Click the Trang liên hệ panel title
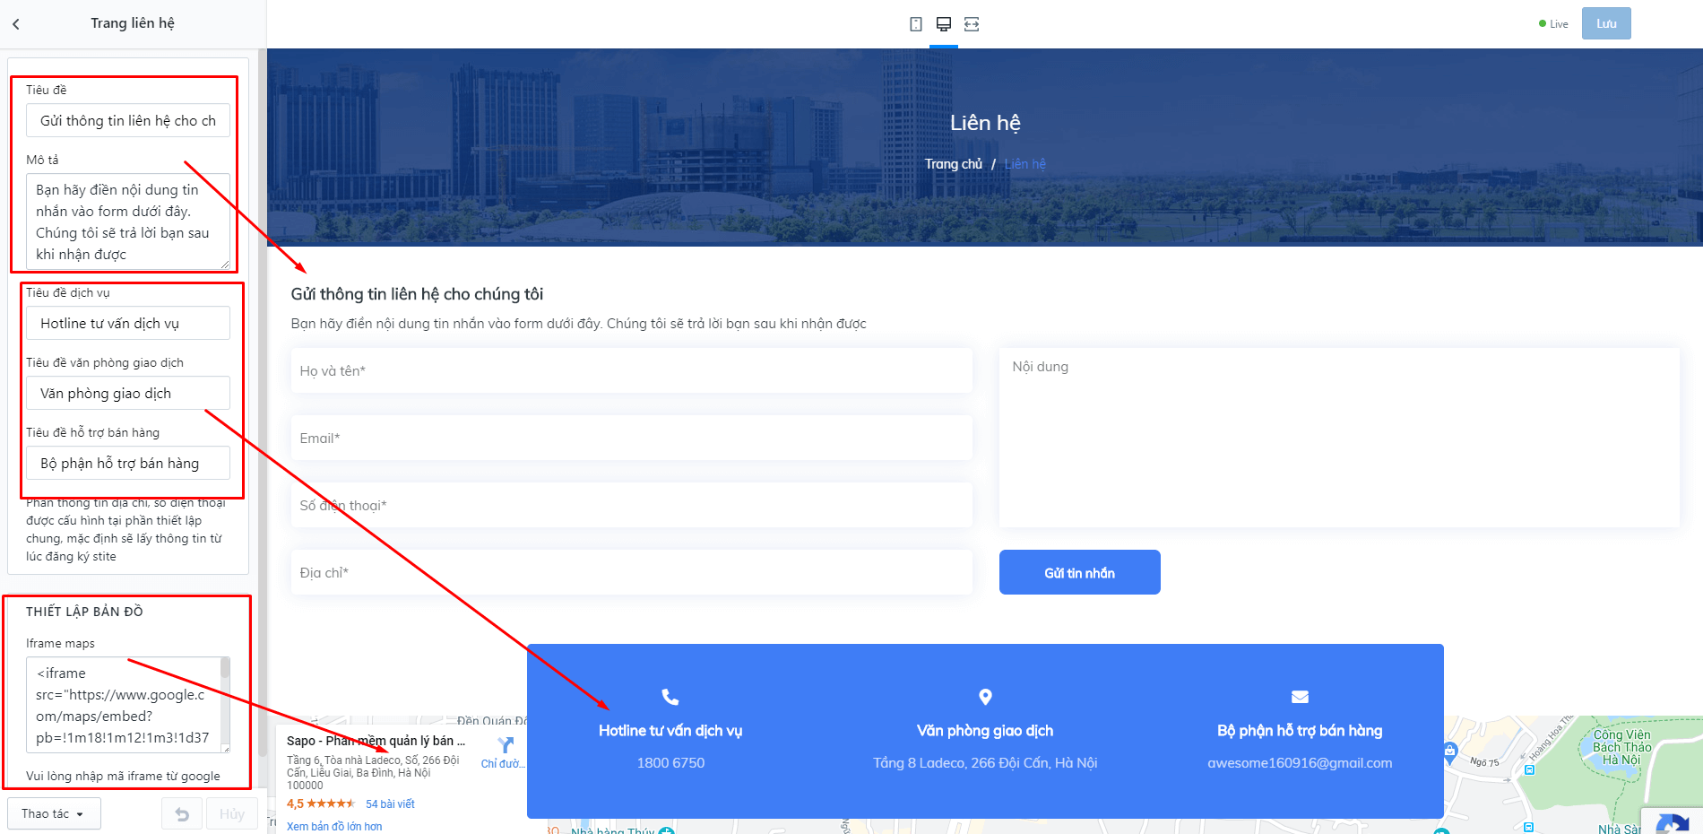The height and width of the screenshot is (834, 1703). pyautogui.click(x=133, y=23)
